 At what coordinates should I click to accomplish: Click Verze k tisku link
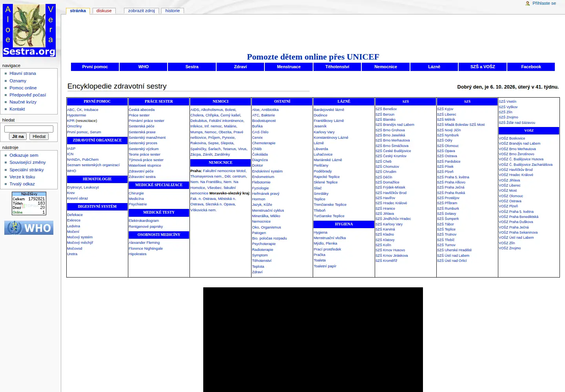[x=22, y=177]
